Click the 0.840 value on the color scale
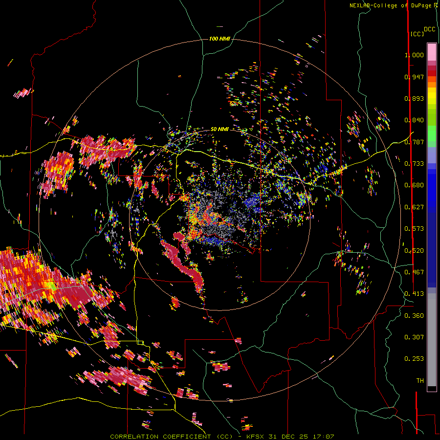The height and width of the screenshot is (440, 440). click(x=414, y=120)
